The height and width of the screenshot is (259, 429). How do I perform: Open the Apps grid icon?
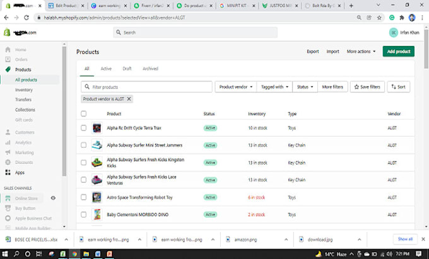click(8, 173)
